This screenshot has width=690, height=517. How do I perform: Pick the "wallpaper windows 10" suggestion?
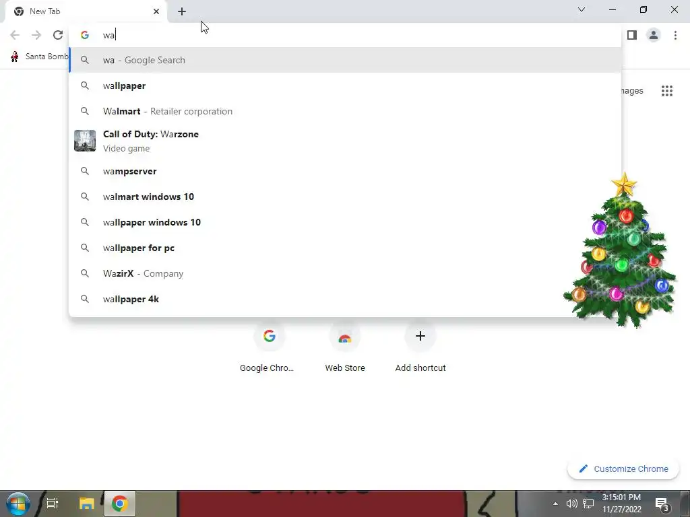345,222
